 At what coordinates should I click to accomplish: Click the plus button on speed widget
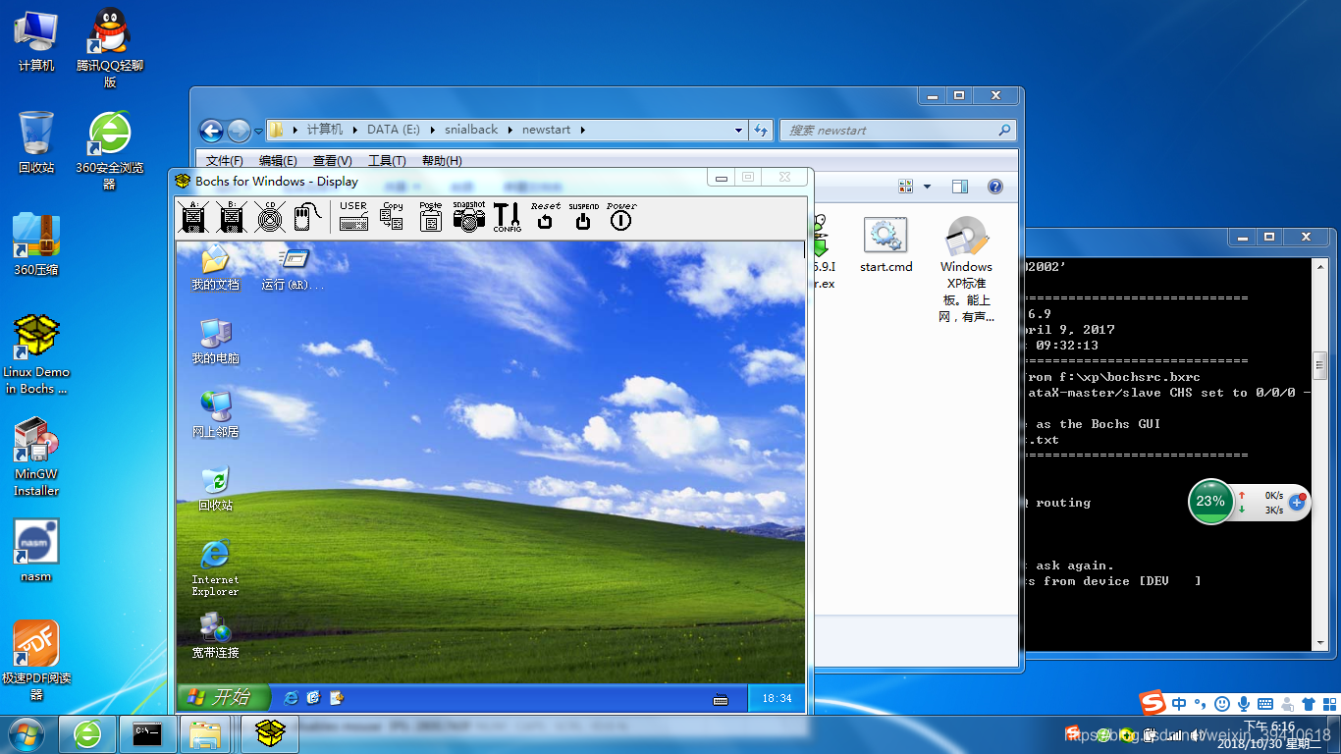[x=1297, y=502]
